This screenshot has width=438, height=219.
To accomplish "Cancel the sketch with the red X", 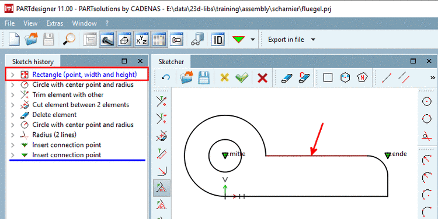I will [x=262, y=77].
